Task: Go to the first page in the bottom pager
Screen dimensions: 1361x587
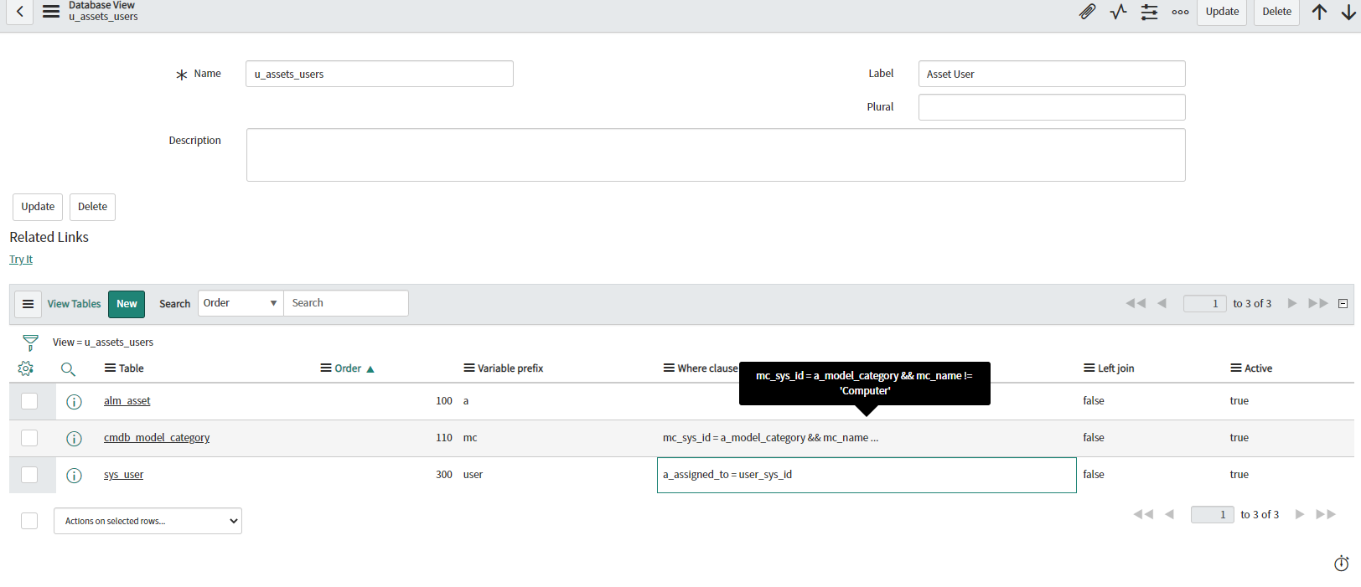Action: pos(1143,514)
